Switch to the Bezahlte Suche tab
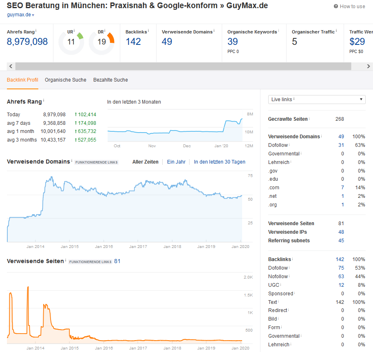Image resolution: width=373 pixels, height=352 pixels. point(110,80)
